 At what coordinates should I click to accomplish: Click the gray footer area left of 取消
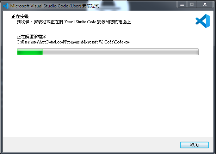pyautogui.click(x=91, y=144)
